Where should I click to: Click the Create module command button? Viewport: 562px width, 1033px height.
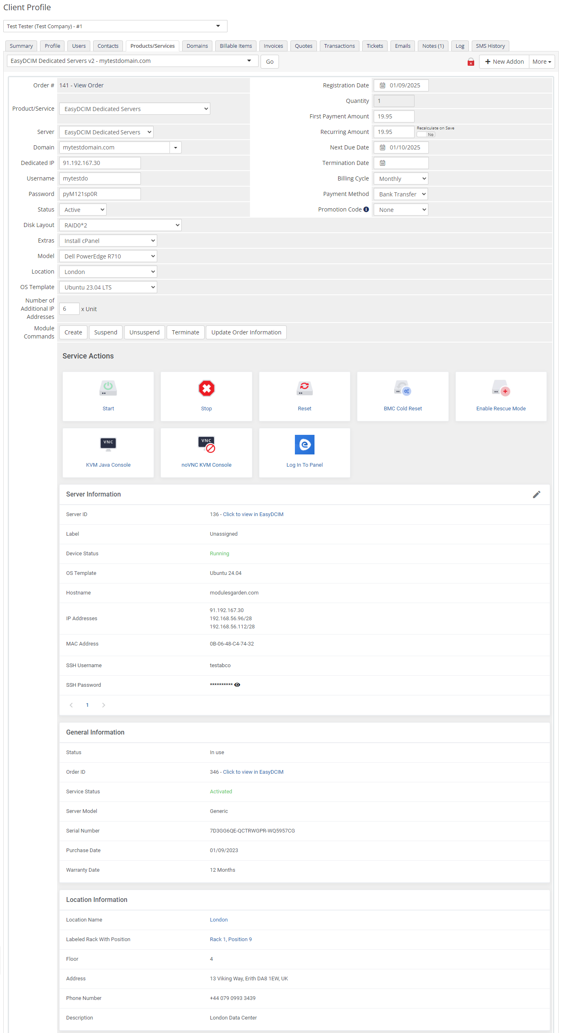point(73,332)
